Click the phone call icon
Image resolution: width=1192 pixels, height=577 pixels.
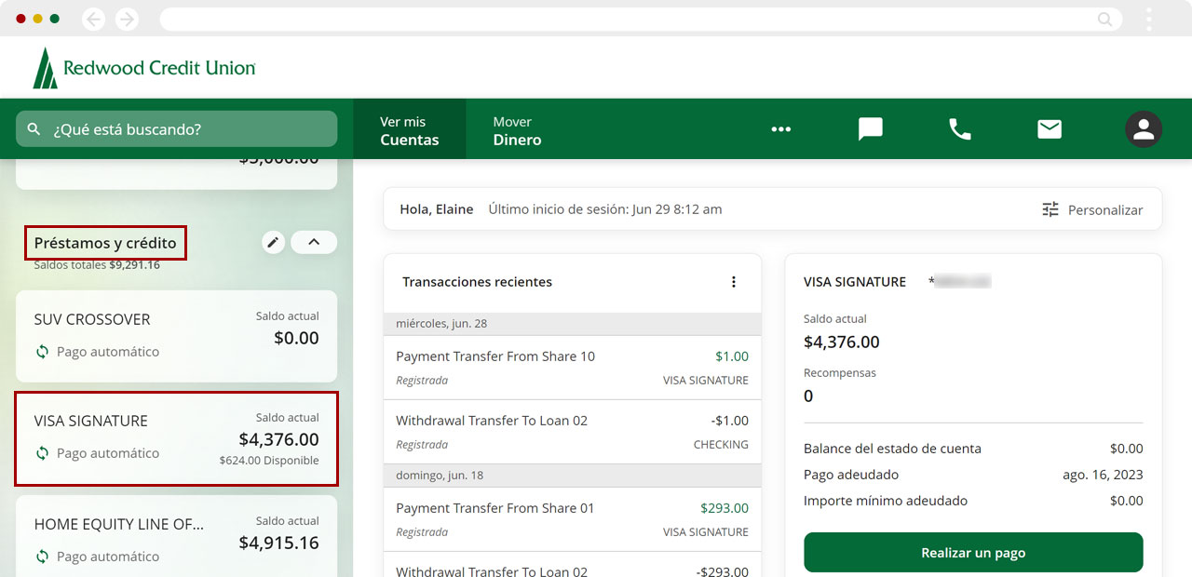tap(959, 129)
